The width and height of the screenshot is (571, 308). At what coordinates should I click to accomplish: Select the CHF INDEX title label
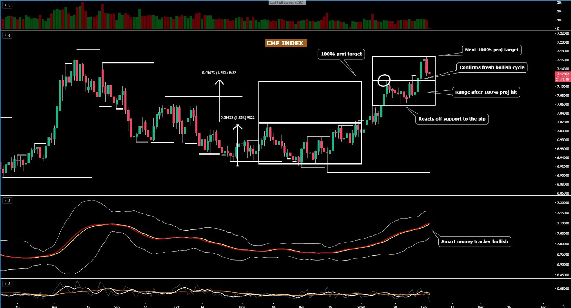coord(285,43)
